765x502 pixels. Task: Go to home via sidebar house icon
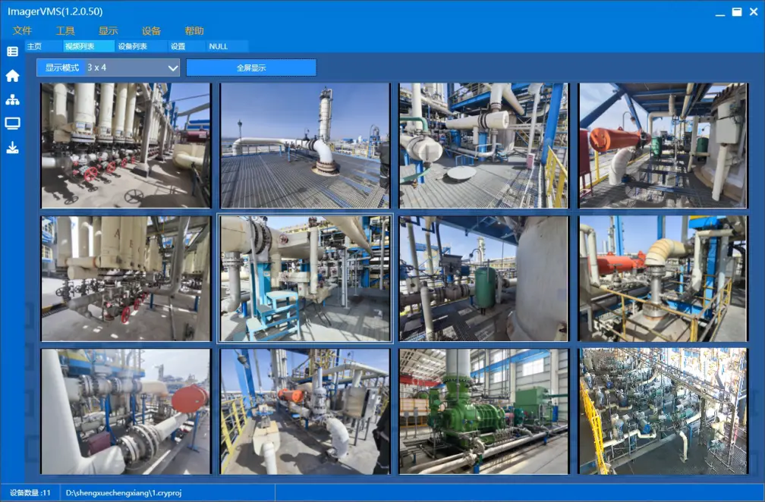12,76
